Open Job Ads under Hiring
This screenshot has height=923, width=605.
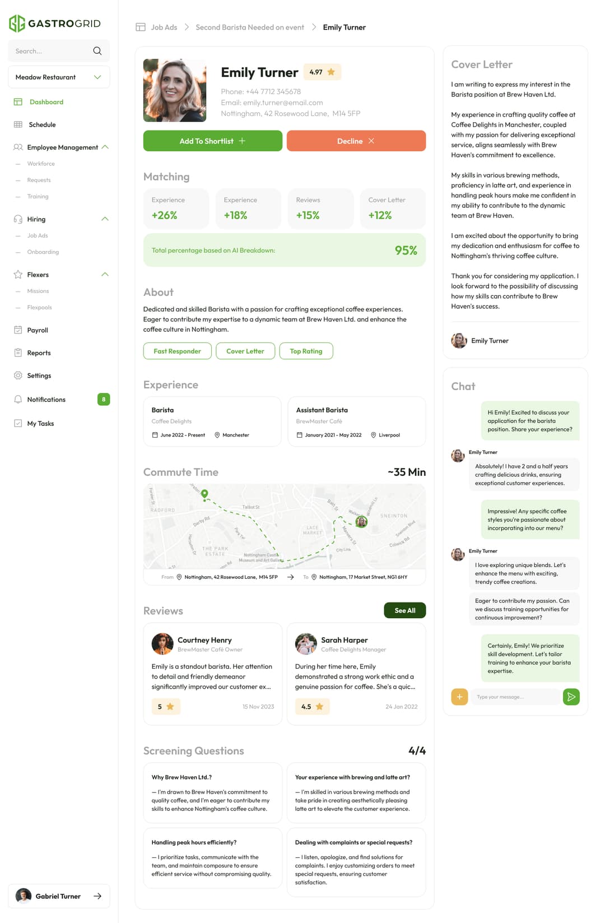click(x=38, y=235)
